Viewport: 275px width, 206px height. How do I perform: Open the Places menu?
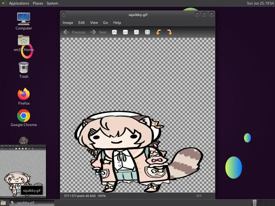pos(38,3)
